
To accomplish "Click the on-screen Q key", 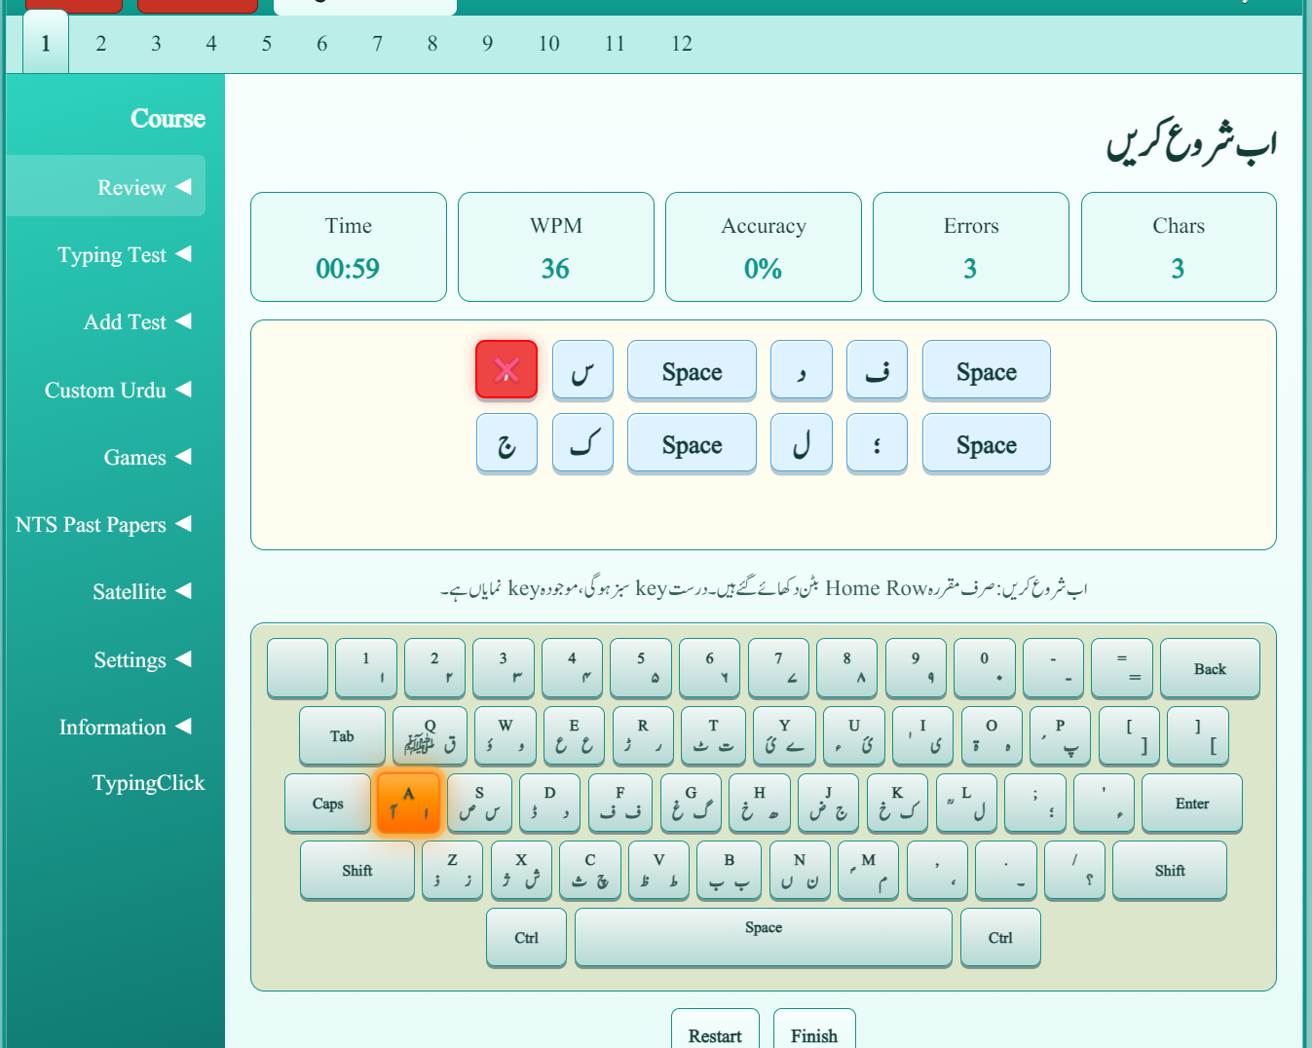I will pos(430,735).
